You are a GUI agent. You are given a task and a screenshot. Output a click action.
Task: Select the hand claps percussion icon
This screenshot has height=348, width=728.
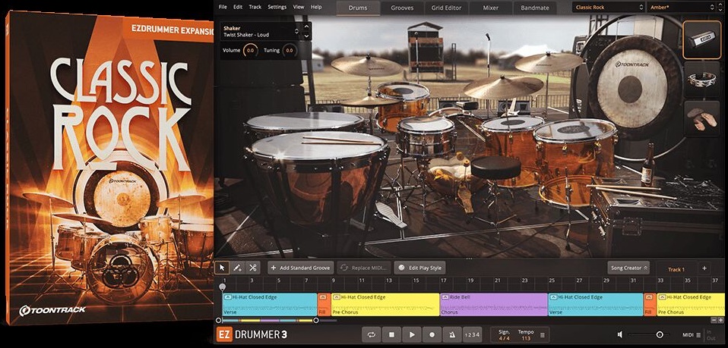[x=701, y=118]
